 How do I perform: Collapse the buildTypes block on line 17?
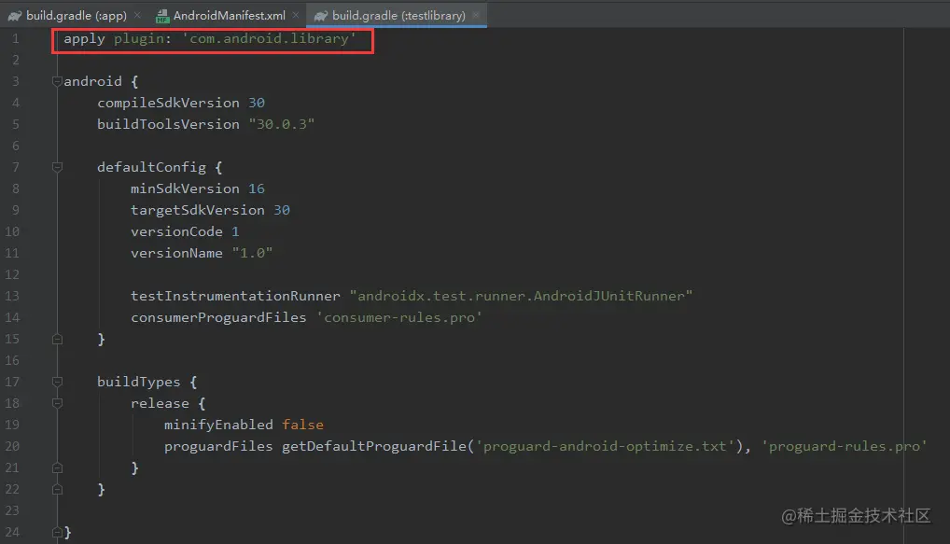click(57, 382)
